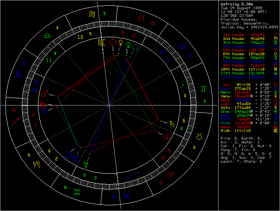Click the yellow MC glyph inside the wheel
This screenshot has height=211, width=280.
click(x=102, y=42)
